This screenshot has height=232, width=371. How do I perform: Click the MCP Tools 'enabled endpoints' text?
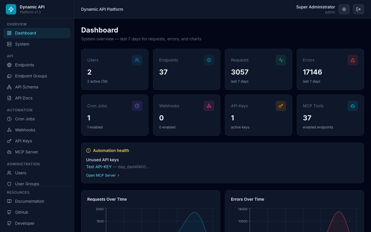click(318, 127)
